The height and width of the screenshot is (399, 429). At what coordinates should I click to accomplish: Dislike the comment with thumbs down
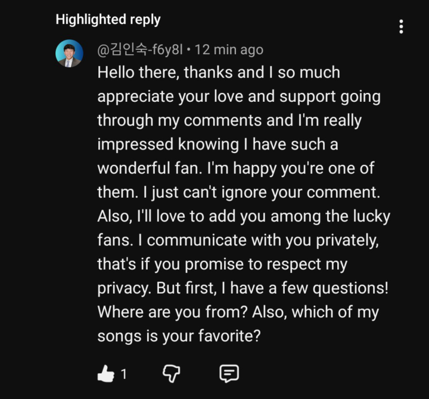click(x=172, y=373)
